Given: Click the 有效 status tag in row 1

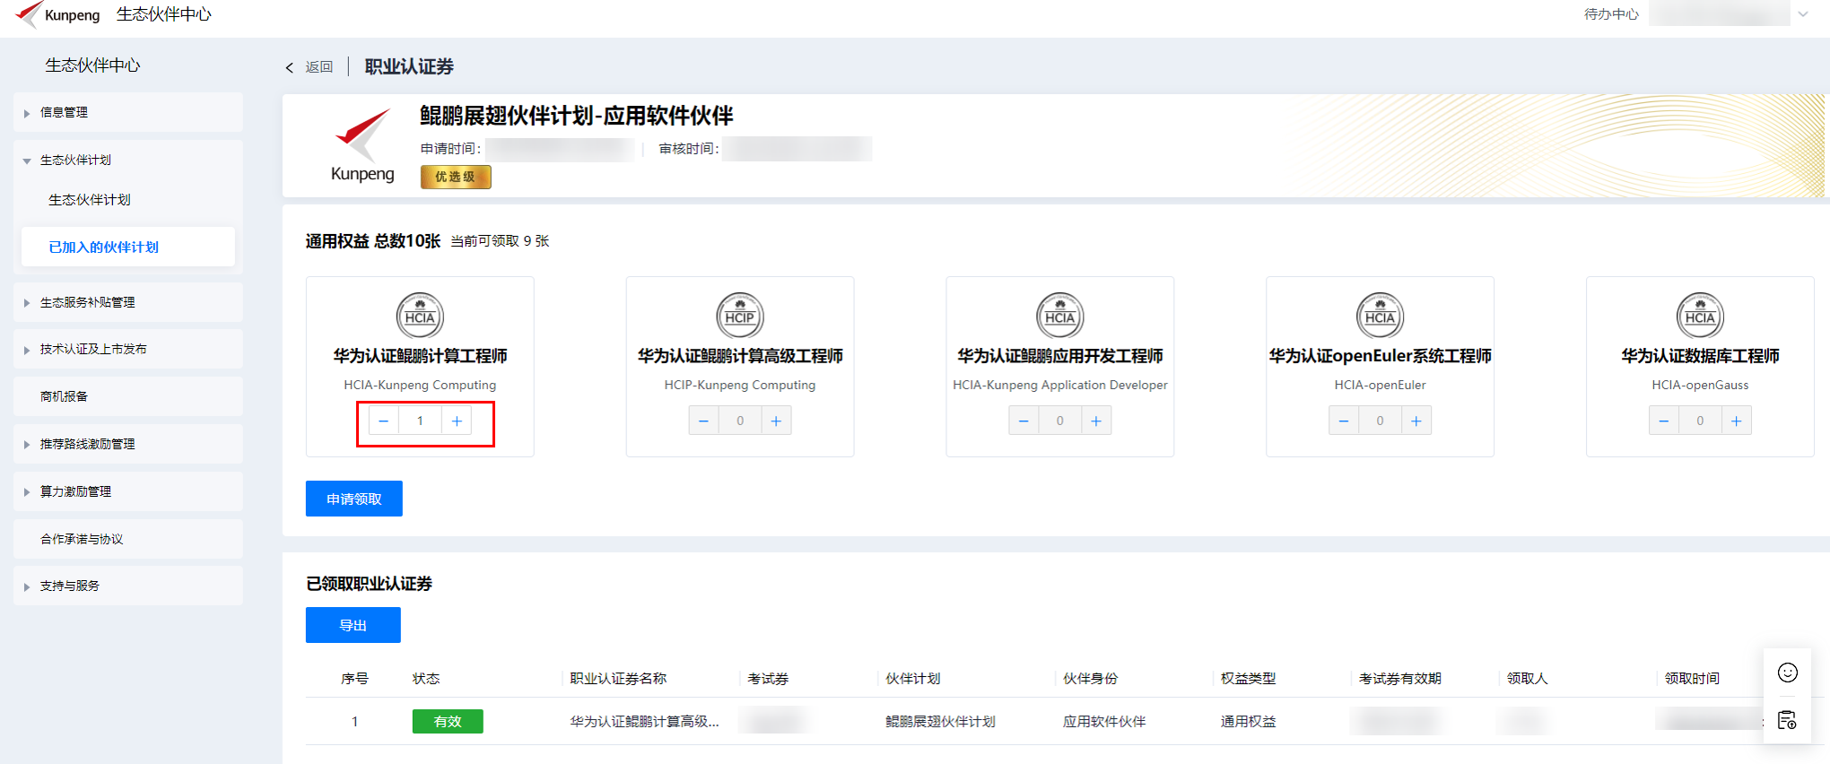Looking at the screenshot, I should 448,721.
